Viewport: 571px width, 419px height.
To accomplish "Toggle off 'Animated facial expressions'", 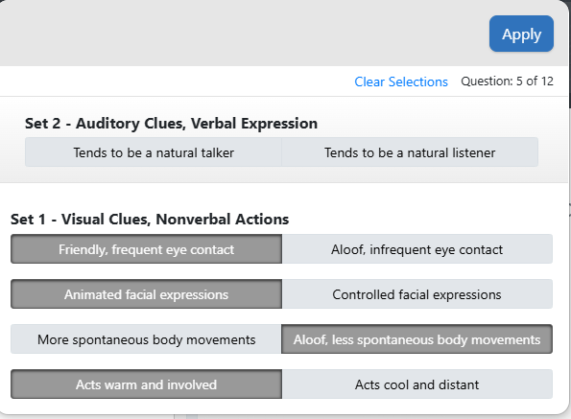I will [x=146, y=294].
